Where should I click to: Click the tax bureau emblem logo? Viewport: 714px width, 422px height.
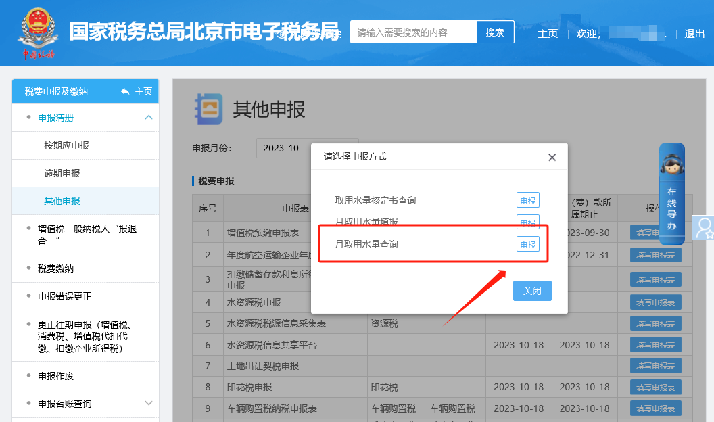coord(39,32)
